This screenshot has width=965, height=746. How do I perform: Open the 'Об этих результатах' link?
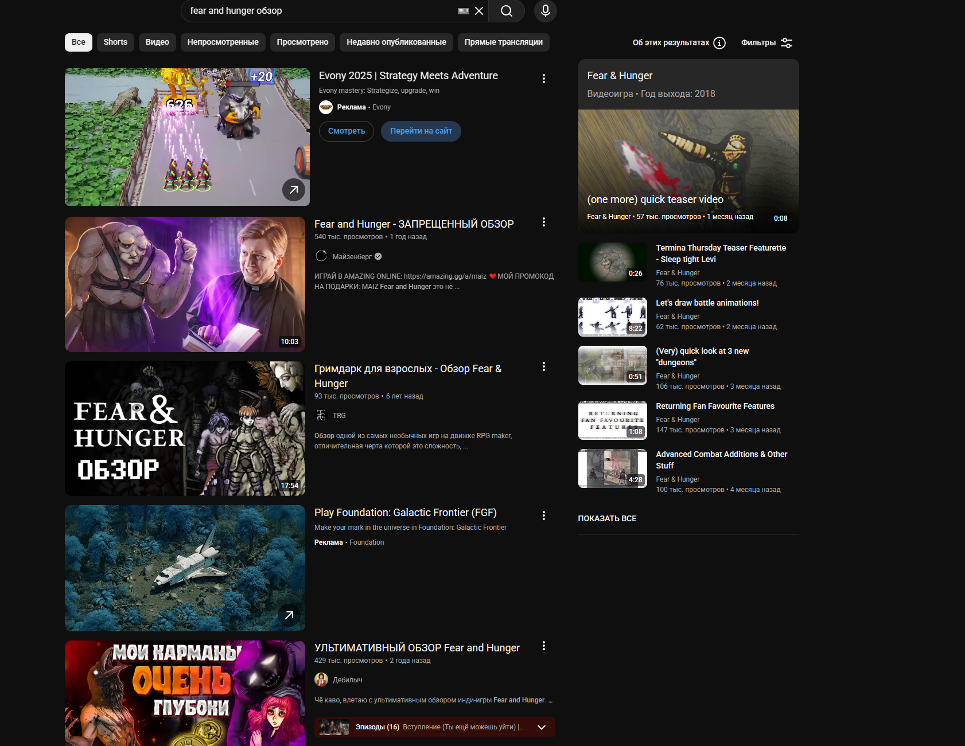click(x=671, y=43)
